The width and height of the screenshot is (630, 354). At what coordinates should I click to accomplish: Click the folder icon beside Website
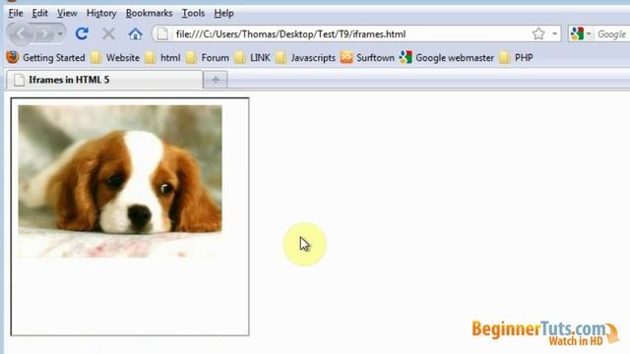(x=96, y=58)
